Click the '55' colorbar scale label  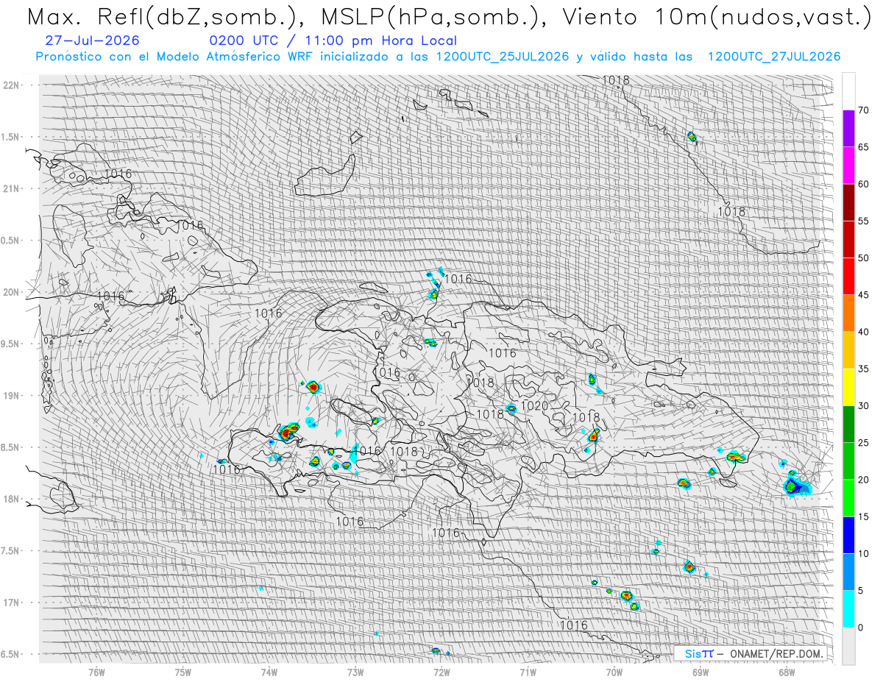[x=863, y=221]
